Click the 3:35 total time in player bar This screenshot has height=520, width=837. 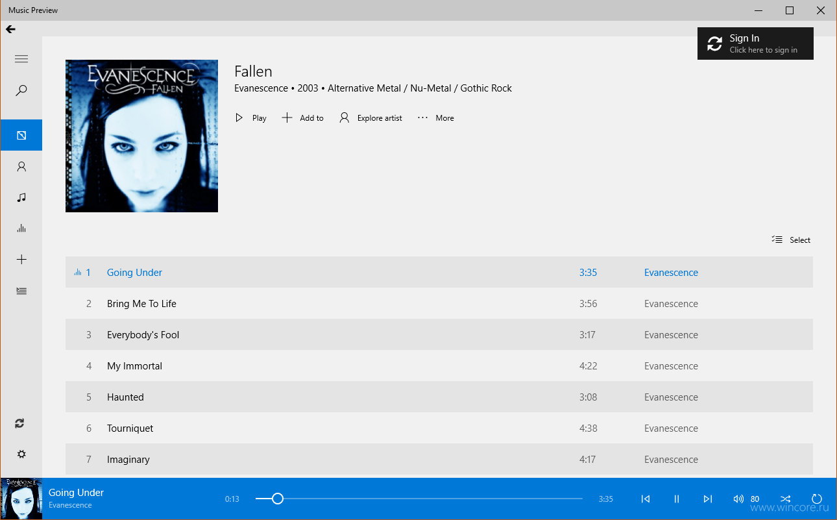coord(606,499)
